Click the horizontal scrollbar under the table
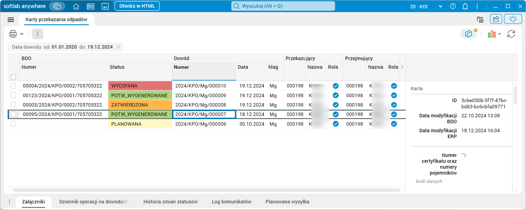The width and height of the screenshot is (526, 210). point(206,190)
